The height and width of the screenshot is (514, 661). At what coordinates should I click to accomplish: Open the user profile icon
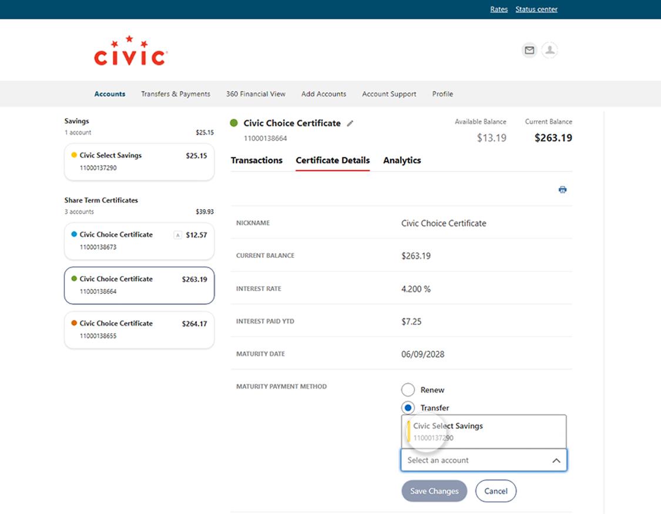click(x=549, y=51)
